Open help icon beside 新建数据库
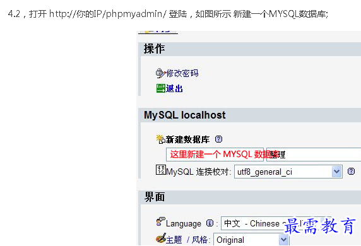361x246 pixels. pyautogui.click(x=218, y=139)
